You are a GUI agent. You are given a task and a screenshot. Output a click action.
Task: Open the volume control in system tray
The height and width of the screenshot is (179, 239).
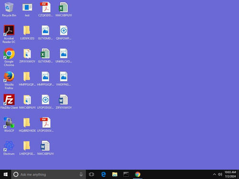pyautogui.click(x=220, y=174)
